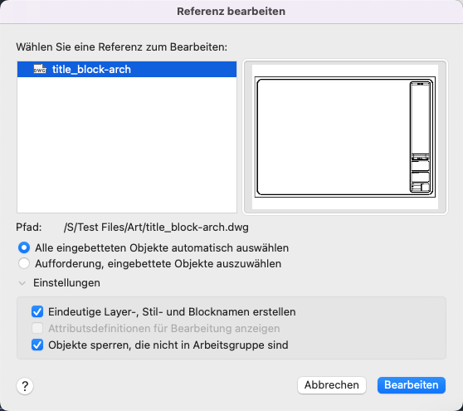
Task: Click the 'Pfad:' label
Action: 29,228
